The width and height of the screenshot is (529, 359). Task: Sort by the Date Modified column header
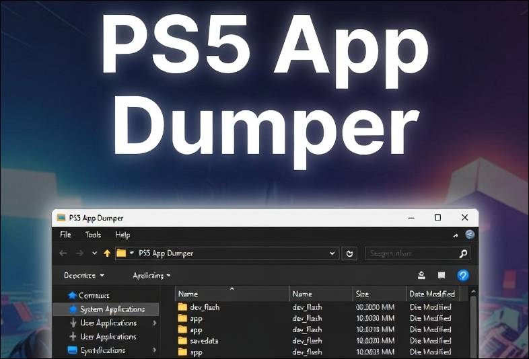433,294
